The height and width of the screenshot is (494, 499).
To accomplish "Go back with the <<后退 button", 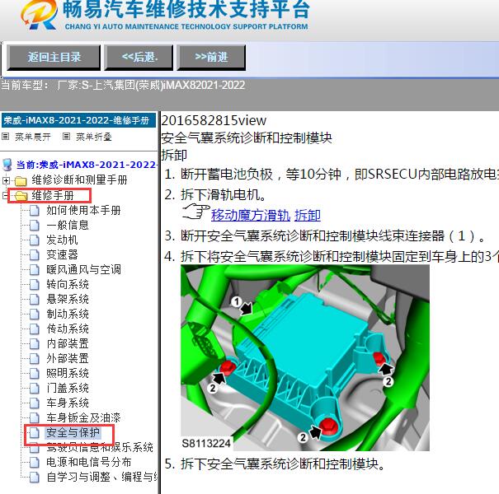I will [139, 58].
